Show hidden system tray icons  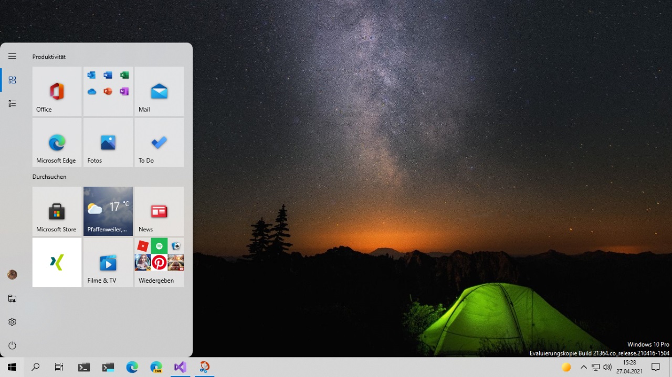(x=583, y=367)
